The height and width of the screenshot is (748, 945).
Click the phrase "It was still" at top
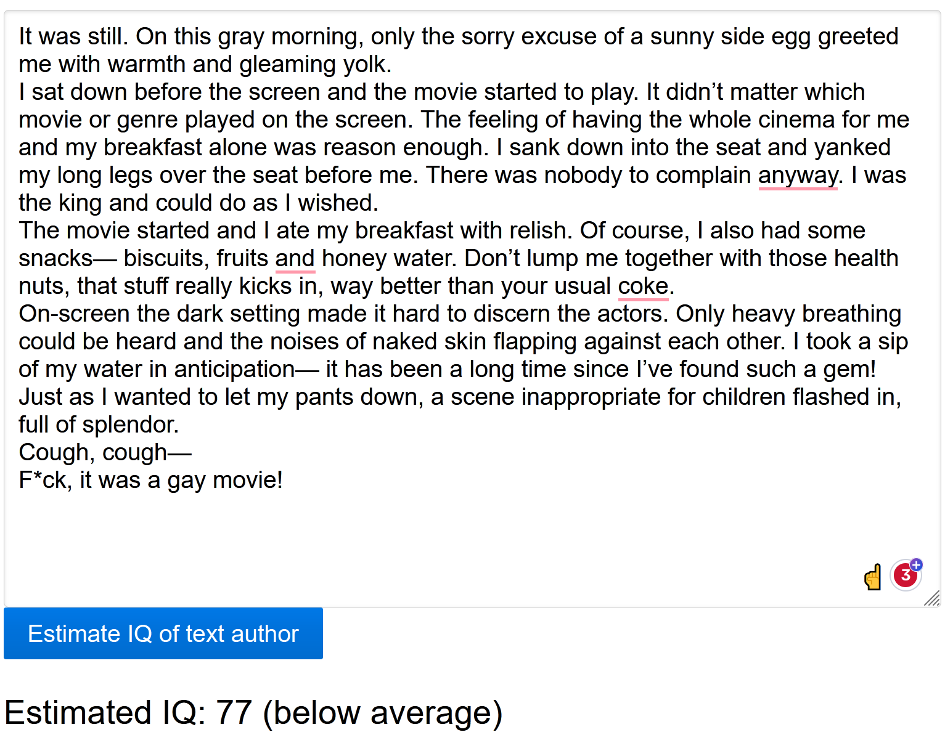coord(73,37)
